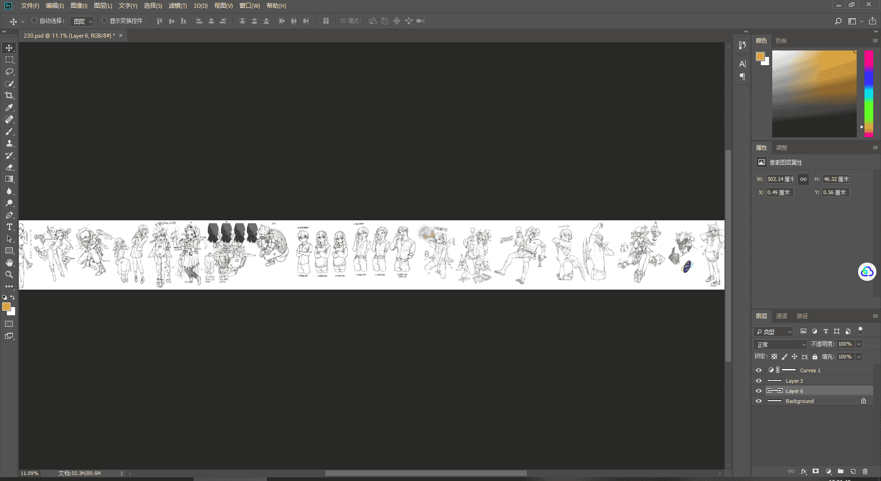881x481 pixels.
Task: Pick the Crop tool
Action: coord(9,95)
